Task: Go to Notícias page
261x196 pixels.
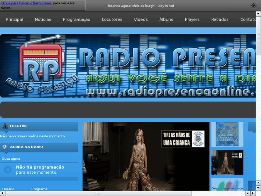Action: [43, 19]
